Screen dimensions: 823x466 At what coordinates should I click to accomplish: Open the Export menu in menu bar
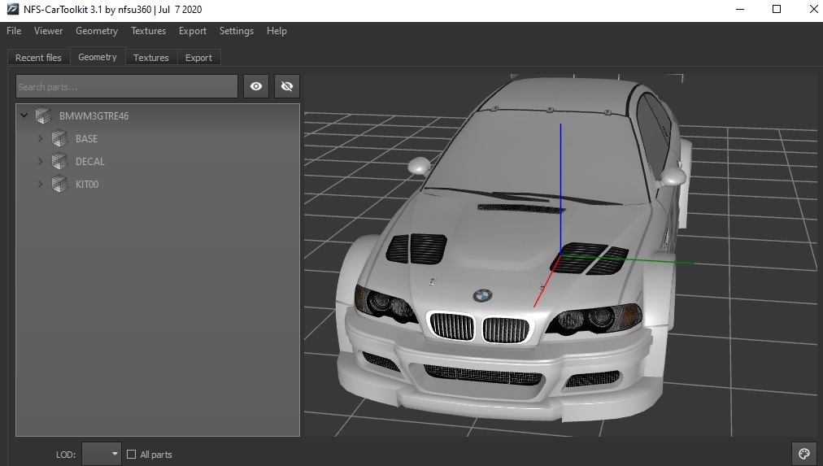[193, 31]
